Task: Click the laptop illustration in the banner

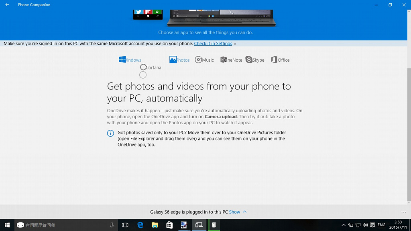Action: tap(222, 18)
